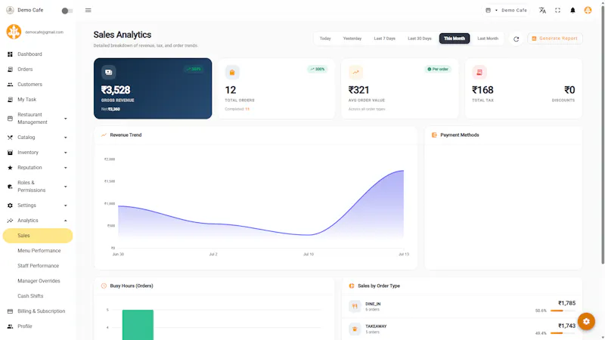Click the sidebar profile avatar
Viewport: 605px width, 340px height.
click(14, 32)
